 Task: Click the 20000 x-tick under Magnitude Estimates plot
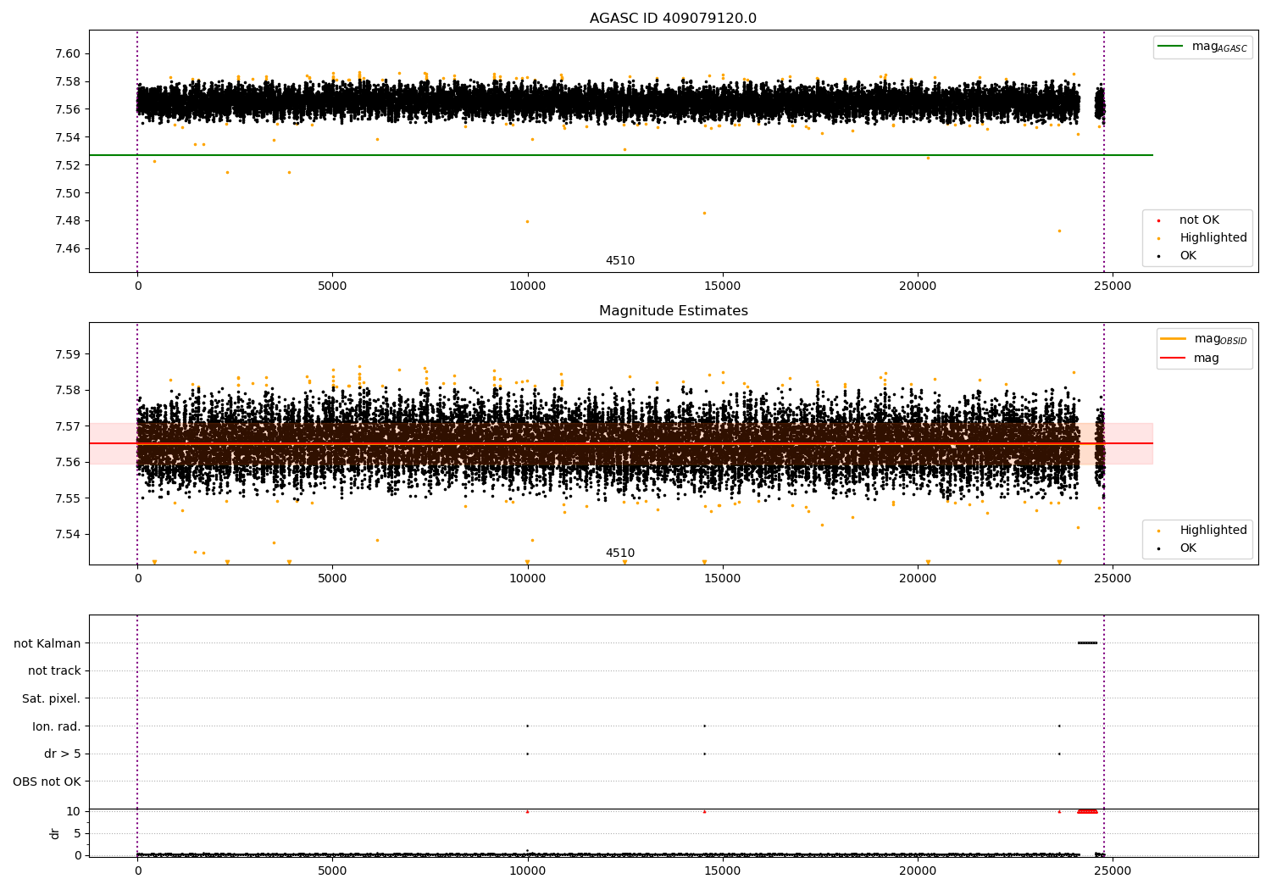coord(918,579)
